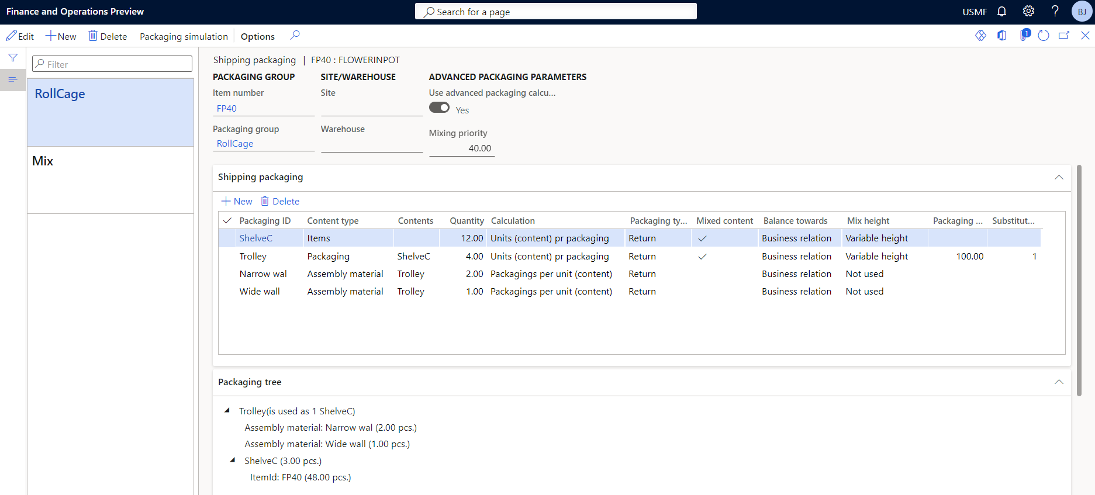
Task: Select the Trolley row
Action: (x=630, y=256)
